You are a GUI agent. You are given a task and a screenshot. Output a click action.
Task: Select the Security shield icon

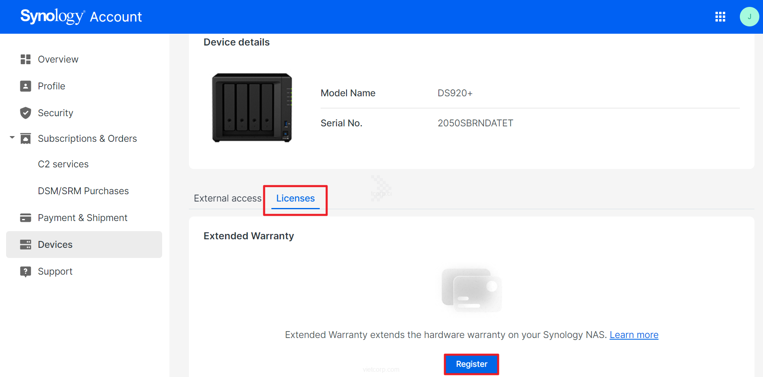25,113
